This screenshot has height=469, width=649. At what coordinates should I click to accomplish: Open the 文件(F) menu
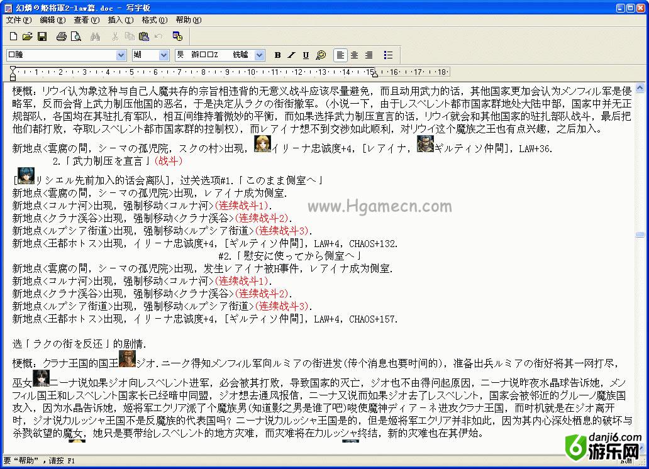tap(19, 20)
